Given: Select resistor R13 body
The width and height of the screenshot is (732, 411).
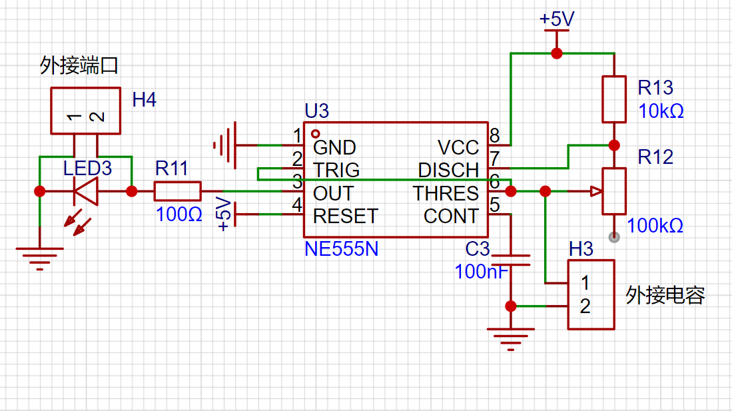Looking at the screenshot, I should click(x=614, y=99).
